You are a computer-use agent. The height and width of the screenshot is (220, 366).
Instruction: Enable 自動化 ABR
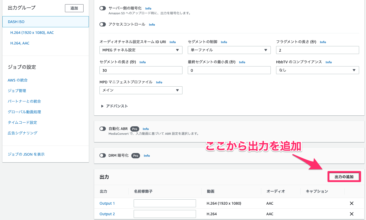(103, 129)
